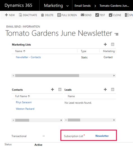Screen dimensions: 133x147
Task: Click the Delete trash can icon
Action: pos(42,15)
